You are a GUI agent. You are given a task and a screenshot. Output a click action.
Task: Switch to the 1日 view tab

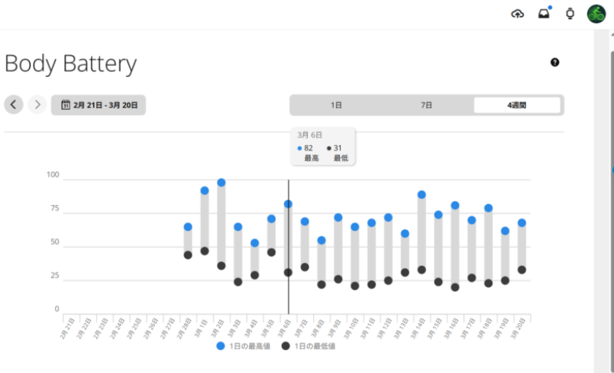[x=336, y=105]
